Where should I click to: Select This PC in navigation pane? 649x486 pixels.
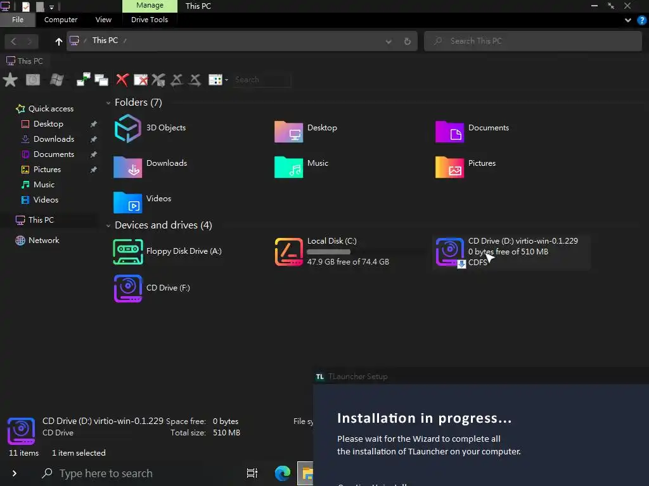41,220
